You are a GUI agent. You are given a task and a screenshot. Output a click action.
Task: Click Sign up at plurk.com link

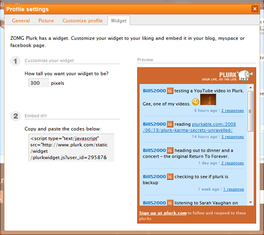(x=163, y=213)
